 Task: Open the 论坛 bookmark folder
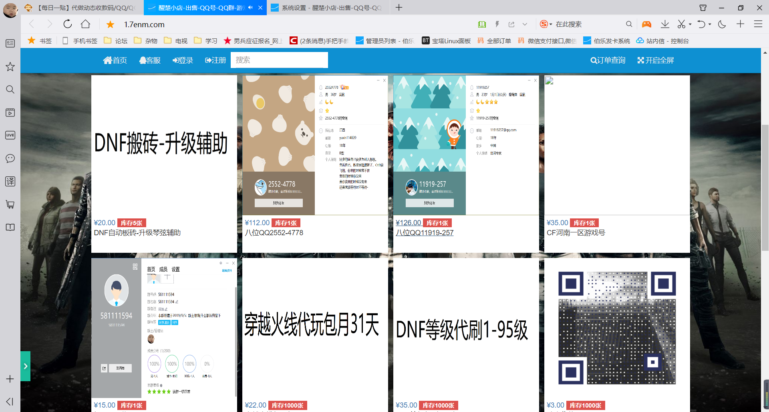click(x=116, y=41)
